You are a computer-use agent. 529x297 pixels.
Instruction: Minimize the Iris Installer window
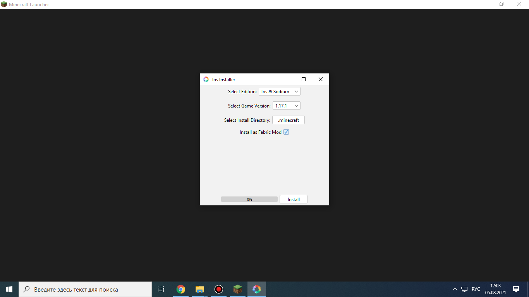[287, 79]
